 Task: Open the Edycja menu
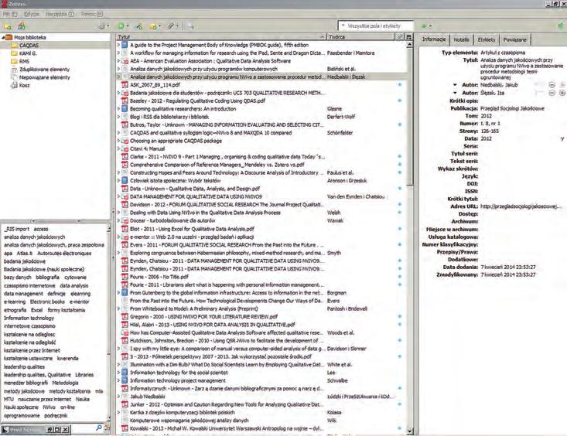32,14
